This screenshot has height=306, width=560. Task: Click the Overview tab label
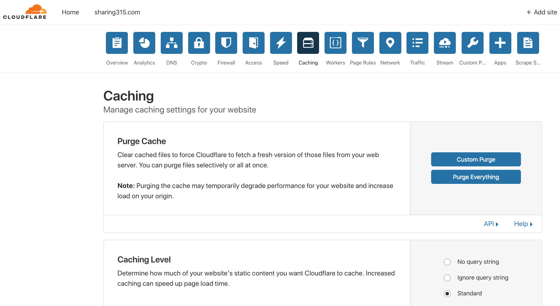(117, 63)
